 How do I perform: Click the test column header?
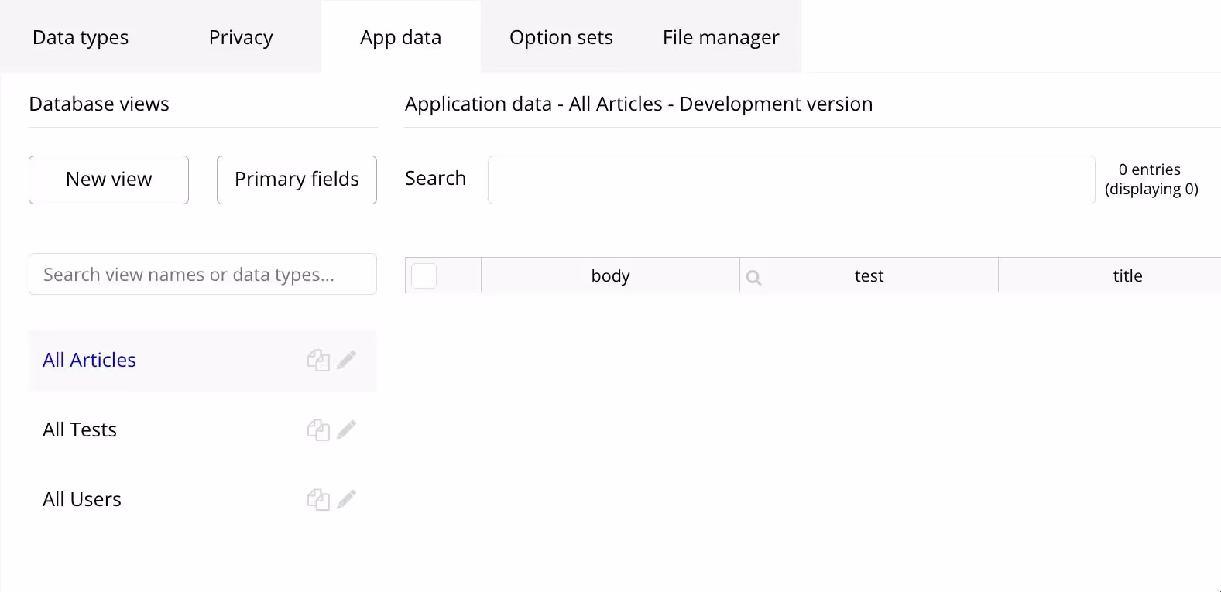pyautogui.click(x=869, y=275)
